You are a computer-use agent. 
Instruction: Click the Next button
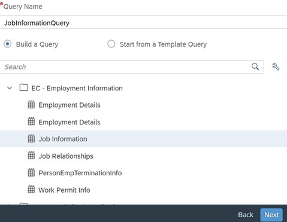271,215
